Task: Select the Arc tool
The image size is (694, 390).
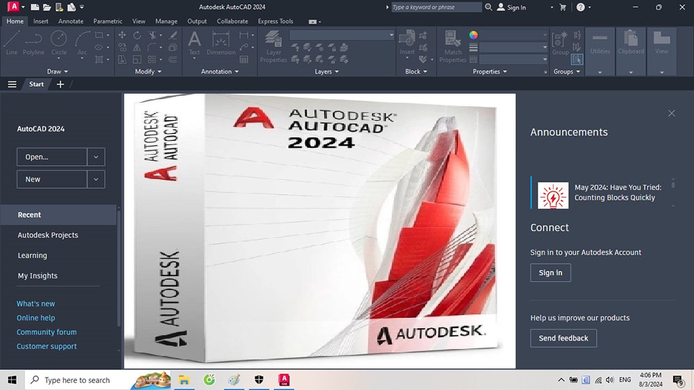Action: pos(83,44)
